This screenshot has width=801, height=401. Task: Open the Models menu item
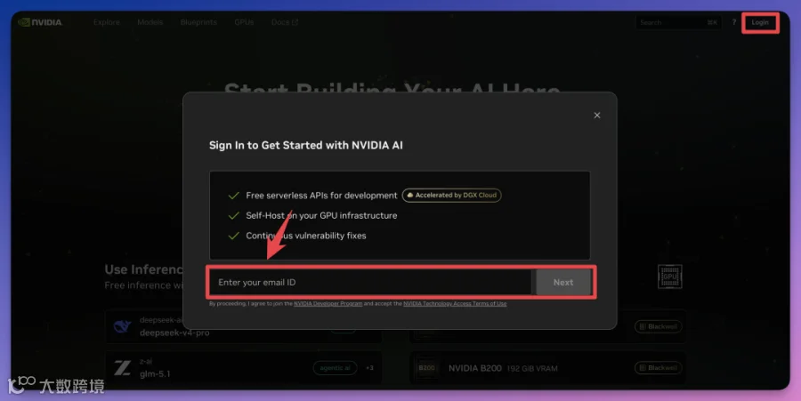click(150, 22)
